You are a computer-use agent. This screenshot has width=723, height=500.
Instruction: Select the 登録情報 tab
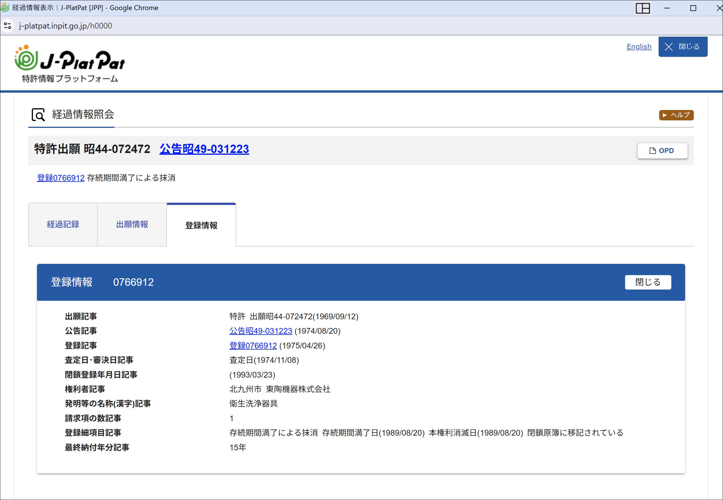[x=201, y=225]
